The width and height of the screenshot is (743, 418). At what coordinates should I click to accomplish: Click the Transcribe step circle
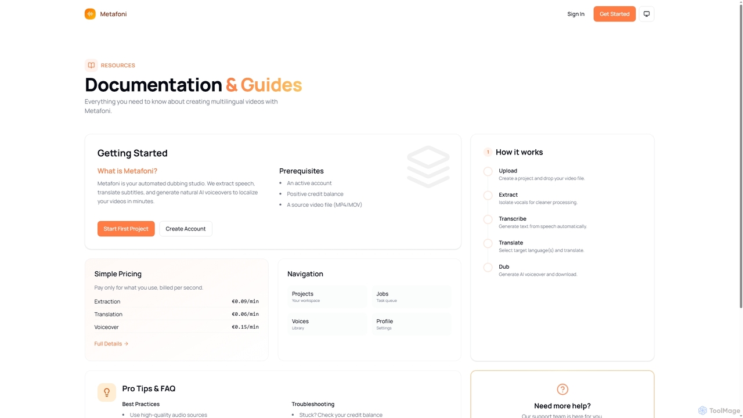tap(488, 219)
